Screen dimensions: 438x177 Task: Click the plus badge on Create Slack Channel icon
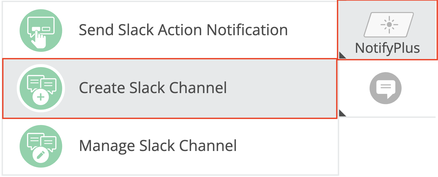coord(41,97)
